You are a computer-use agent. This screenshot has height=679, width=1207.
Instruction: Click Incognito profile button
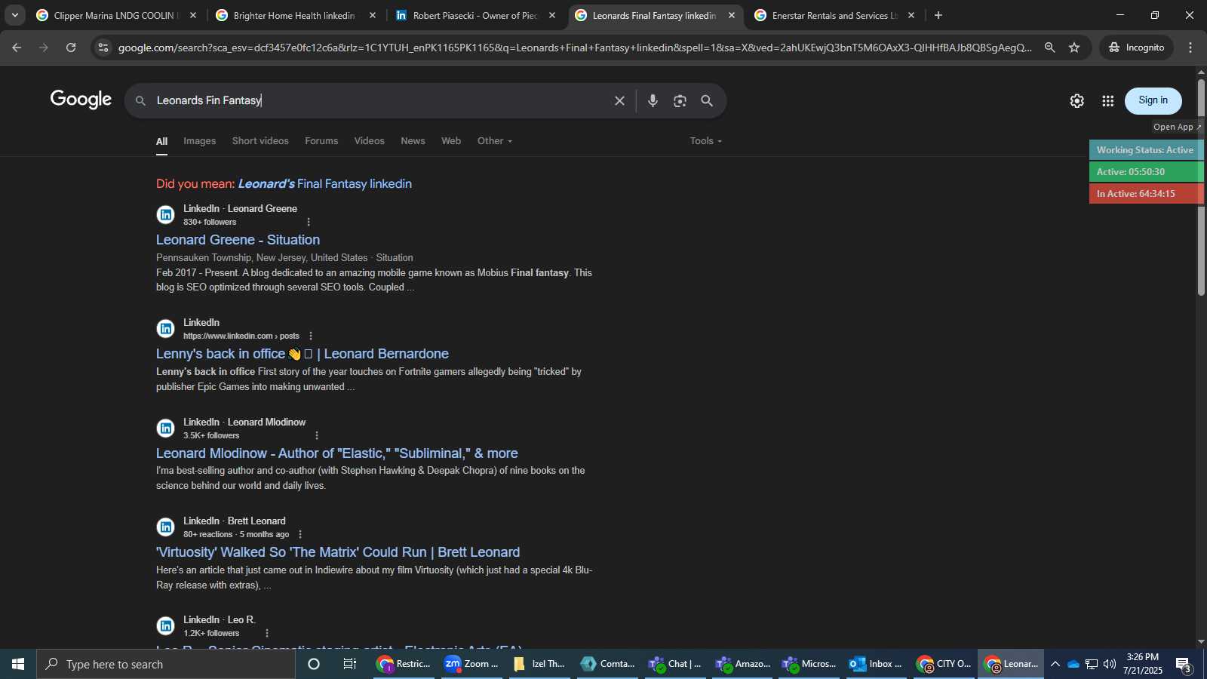[1136, 47]
